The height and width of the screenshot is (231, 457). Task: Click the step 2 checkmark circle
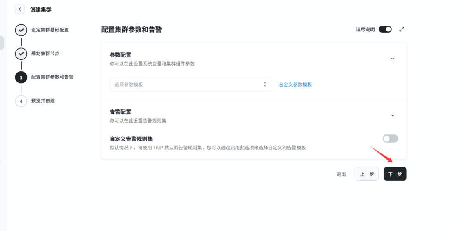point(21,54)
